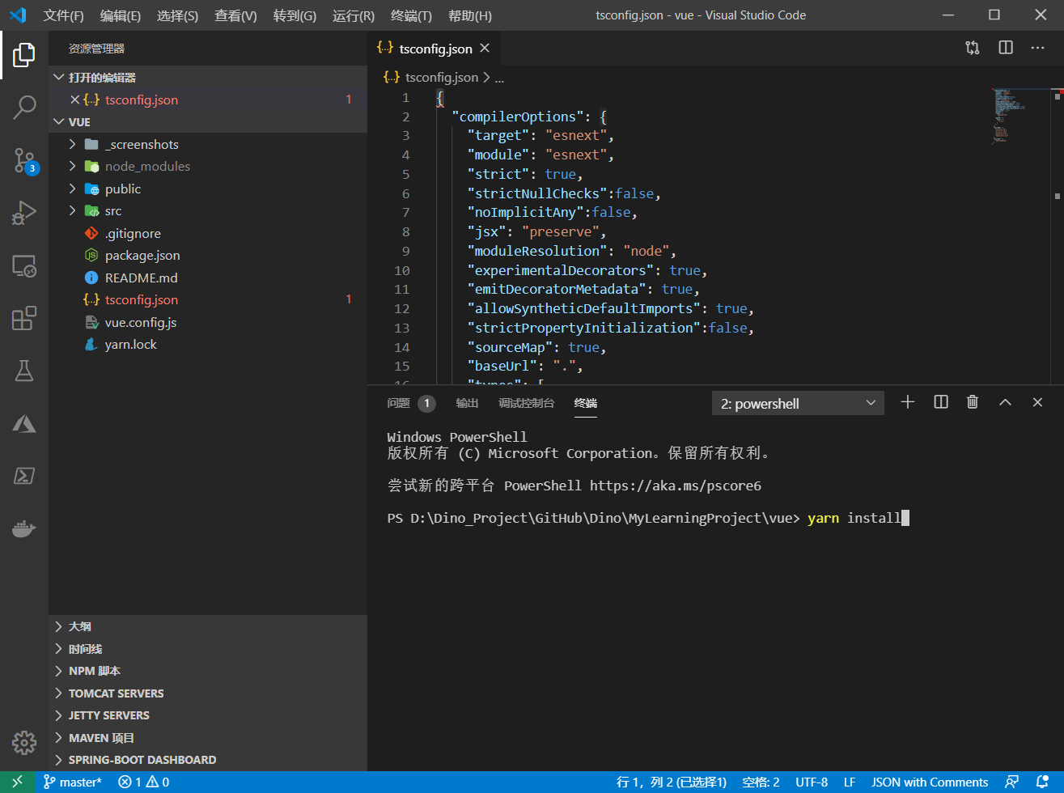Open errors and warnings count in status bar
1064x793 pixels.
(144, 782)
